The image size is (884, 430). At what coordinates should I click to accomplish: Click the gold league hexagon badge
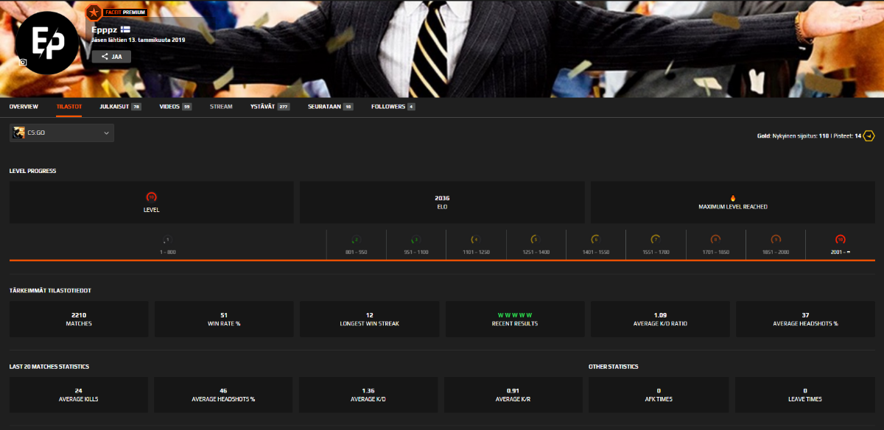click(x=869, y=135)
